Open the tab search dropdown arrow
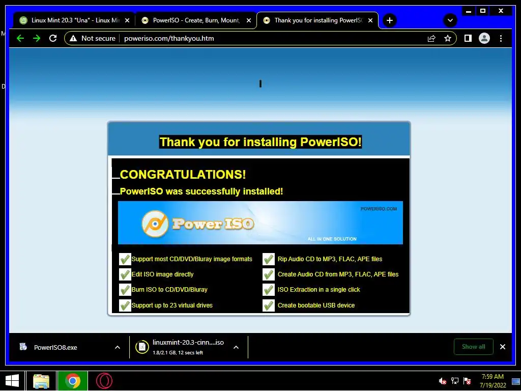The width and height of the screenshot is (521, 391). [450, 20]
